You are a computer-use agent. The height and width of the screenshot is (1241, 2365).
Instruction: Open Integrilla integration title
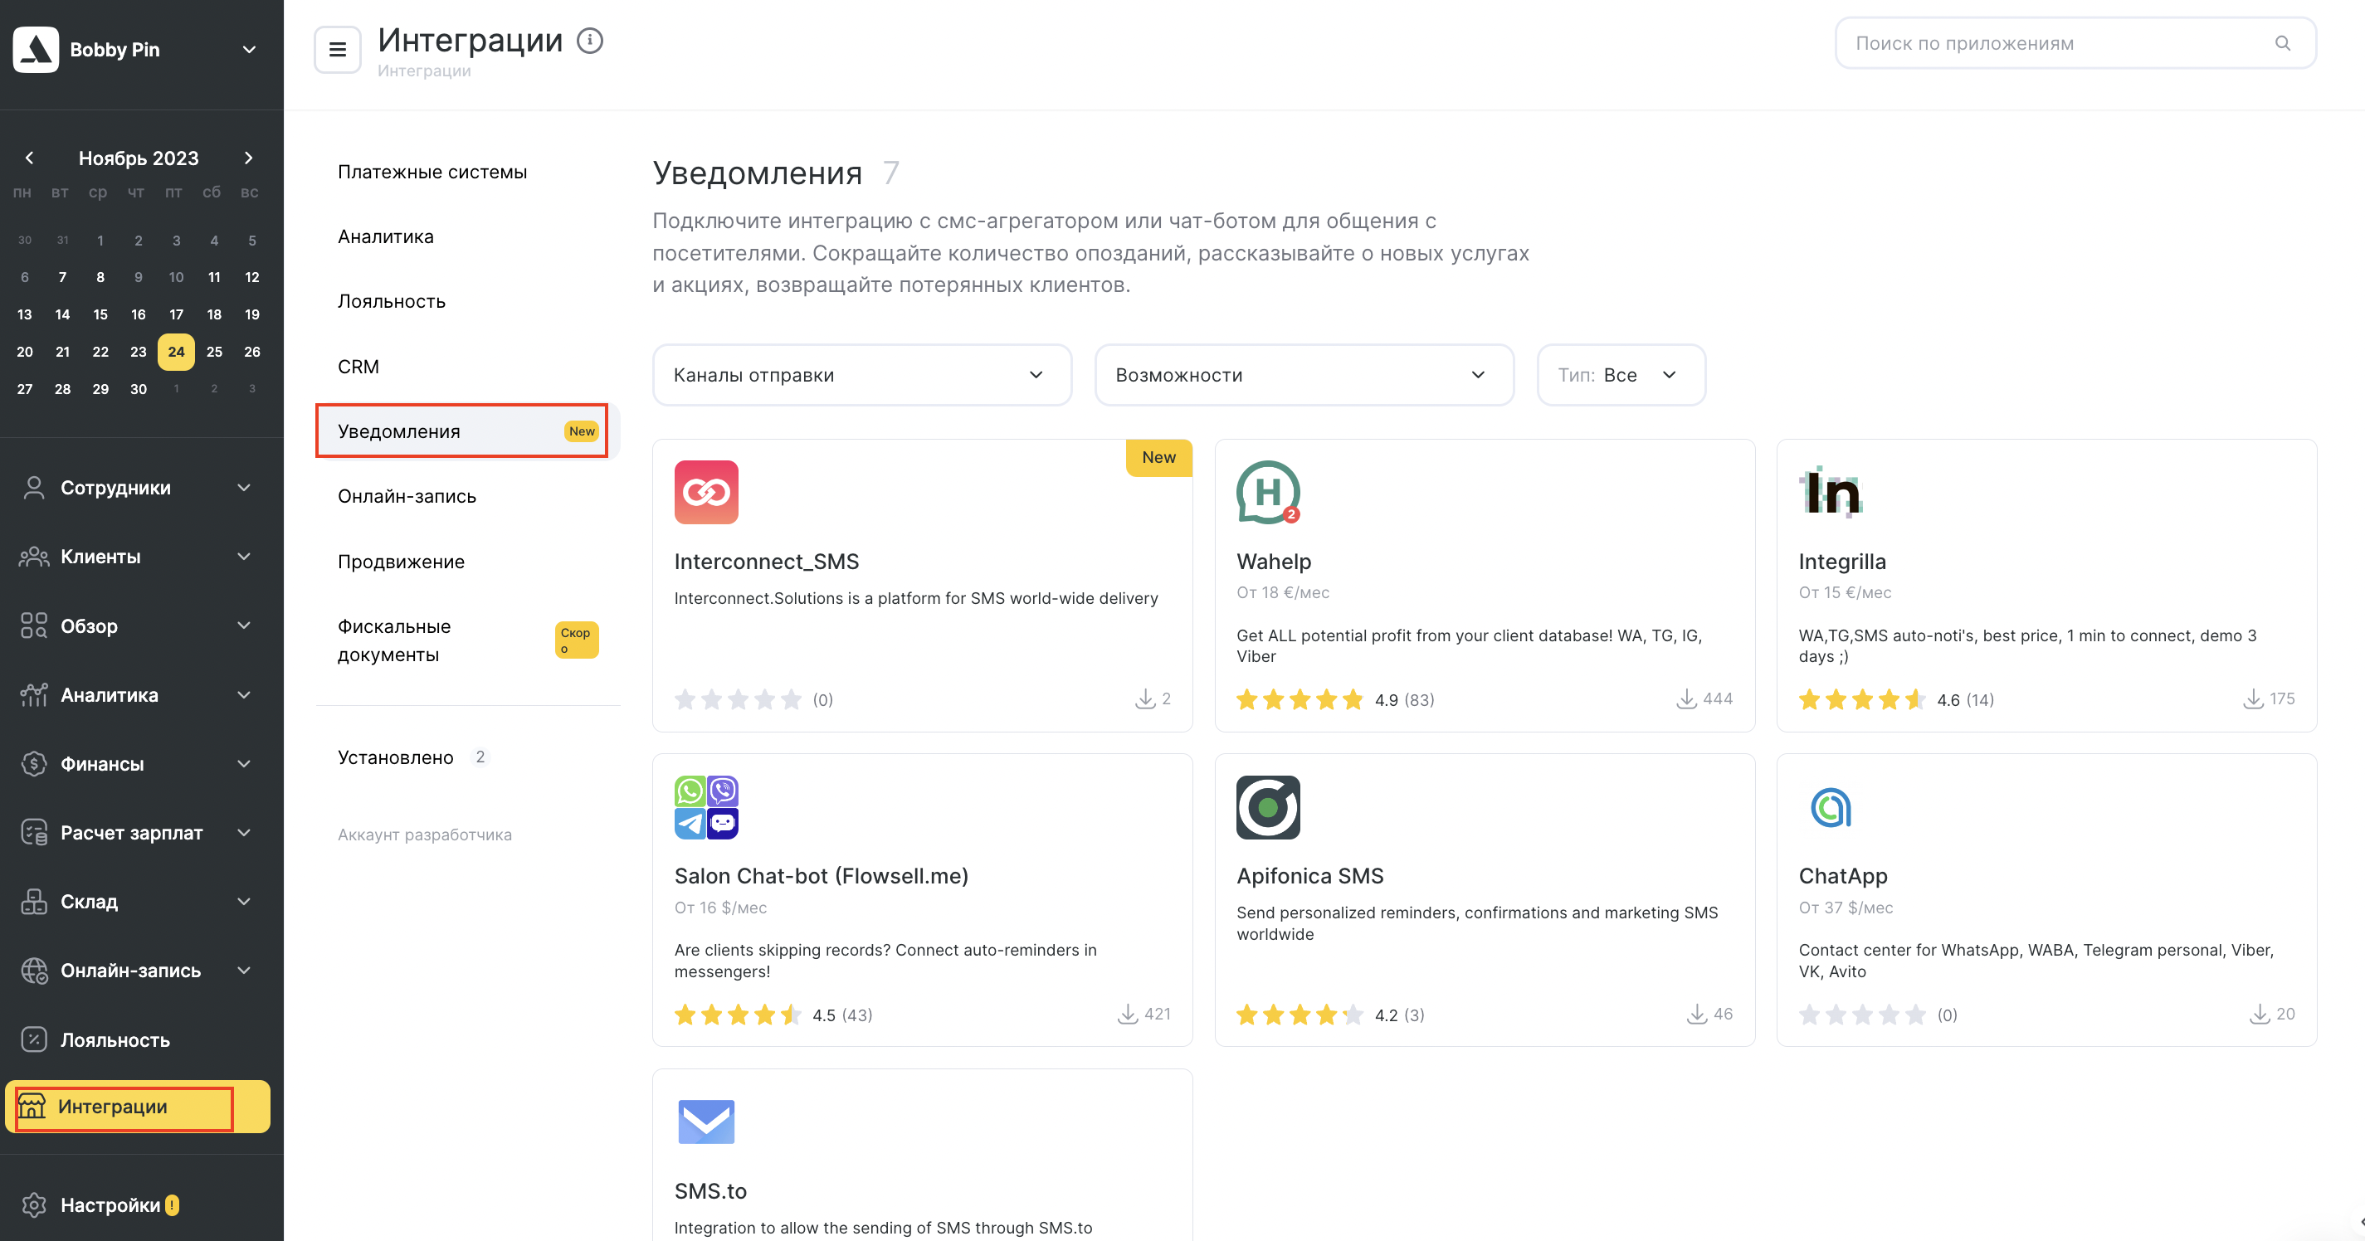pyautogui.click(x=1841, y=562)
